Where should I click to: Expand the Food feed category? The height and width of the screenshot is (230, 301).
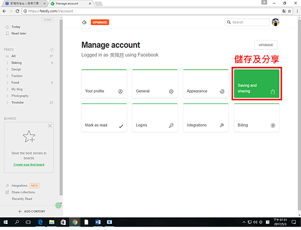point(8,83)
